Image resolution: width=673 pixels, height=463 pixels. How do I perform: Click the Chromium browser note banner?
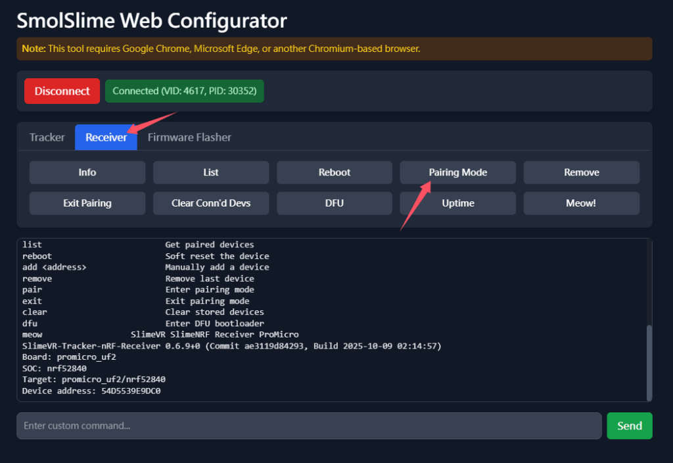point(334,49)
